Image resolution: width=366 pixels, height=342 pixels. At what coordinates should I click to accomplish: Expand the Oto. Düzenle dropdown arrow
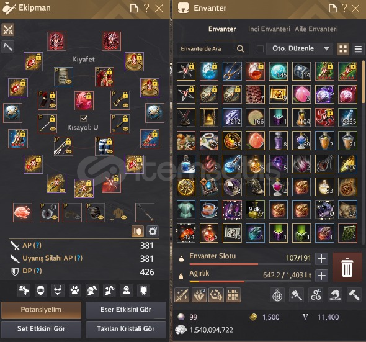point(326,49)
